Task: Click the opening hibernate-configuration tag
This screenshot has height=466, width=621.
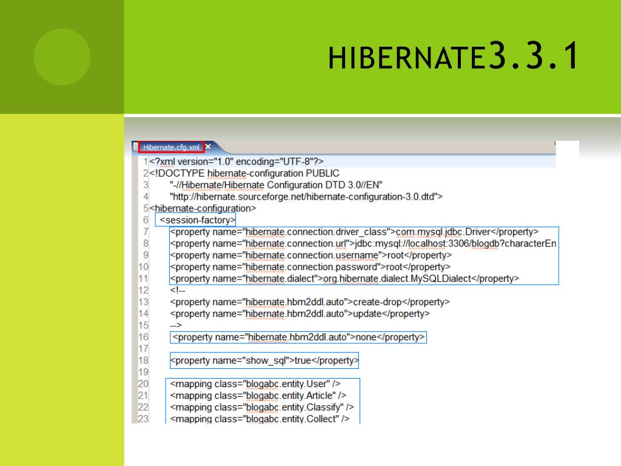Action: point(203,209)
